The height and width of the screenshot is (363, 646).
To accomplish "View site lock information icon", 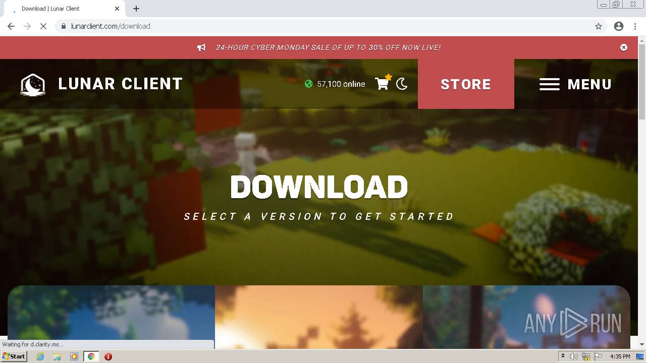I will [63, 26].
